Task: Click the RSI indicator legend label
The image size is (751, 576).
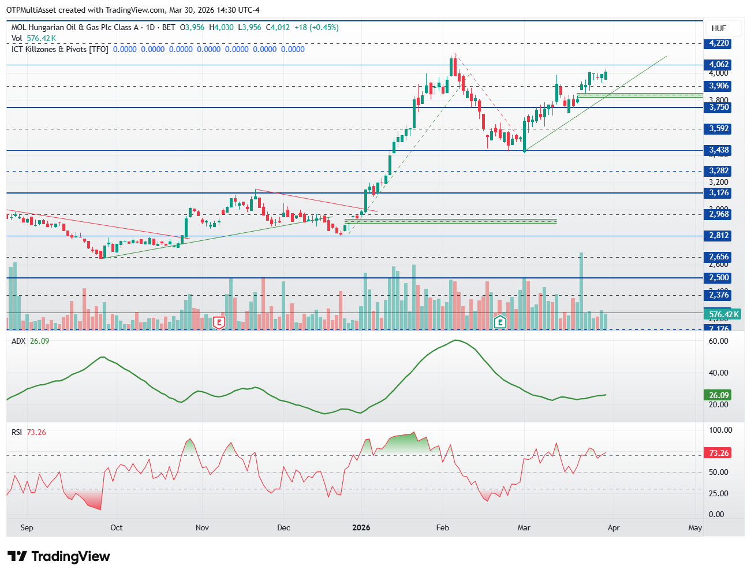Action: click(17, 432)
